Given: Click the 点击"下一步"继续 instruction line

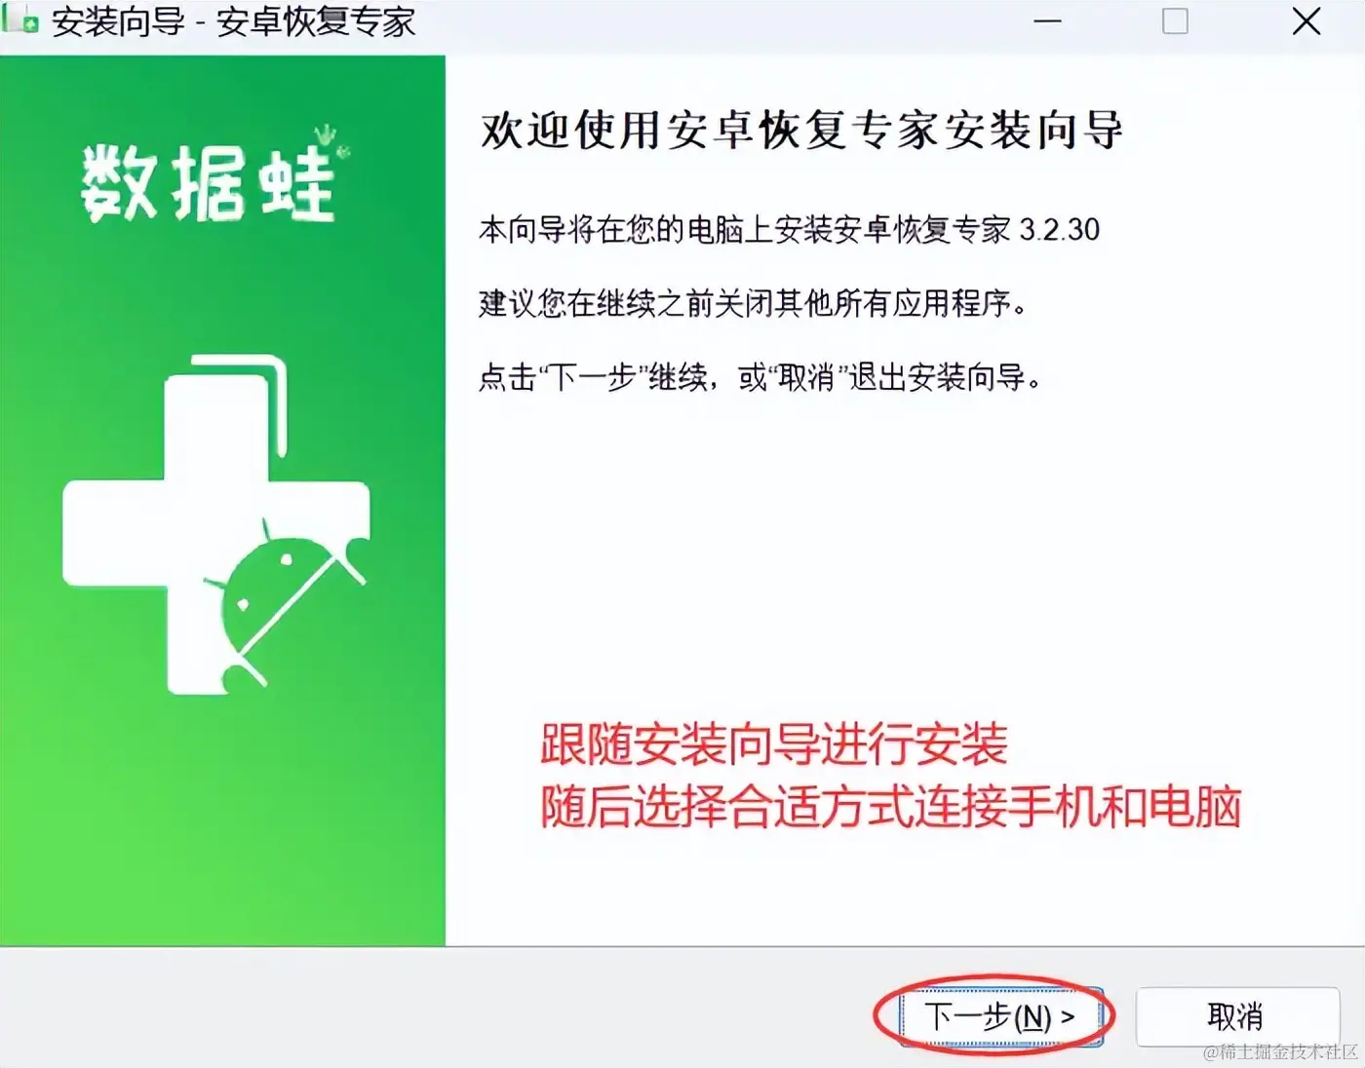Looking at the screenshot, I should coord(760,376).
